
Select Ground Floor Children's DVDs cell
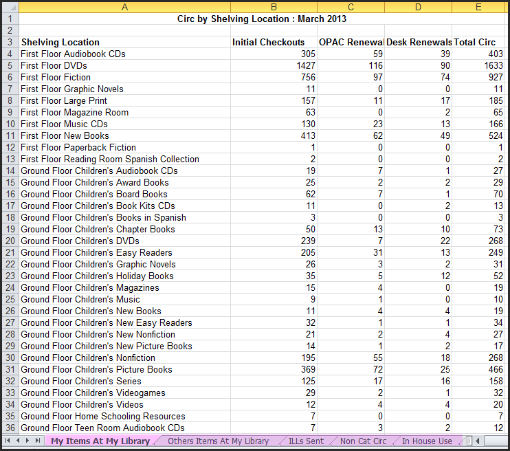[x=124, y=241]
